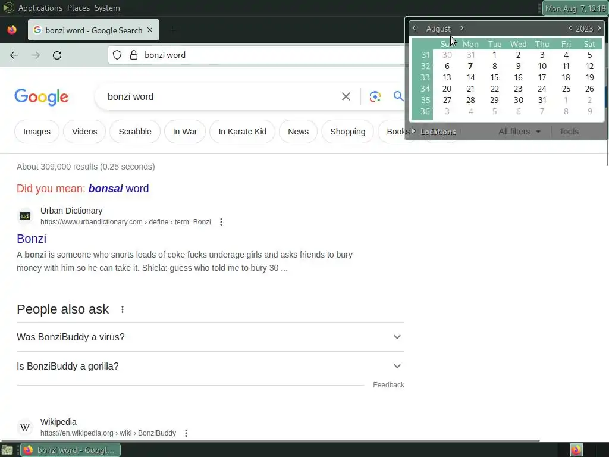Open the All filters dropdown
This screenshot has height=457, width=609.
pos(519,132)
